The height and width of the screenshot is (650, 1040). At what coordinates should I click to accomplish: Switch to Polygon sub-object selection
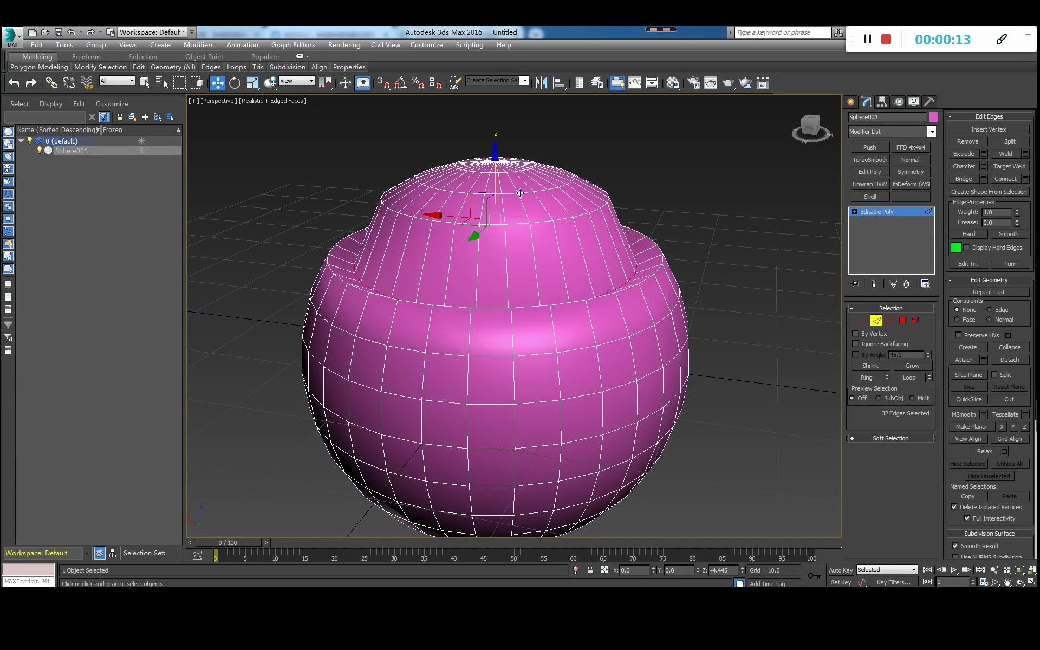[902, 321]
